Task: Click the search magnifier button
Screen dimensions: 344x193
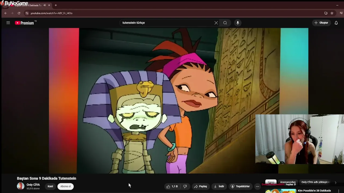Action: tap(225, 23)
